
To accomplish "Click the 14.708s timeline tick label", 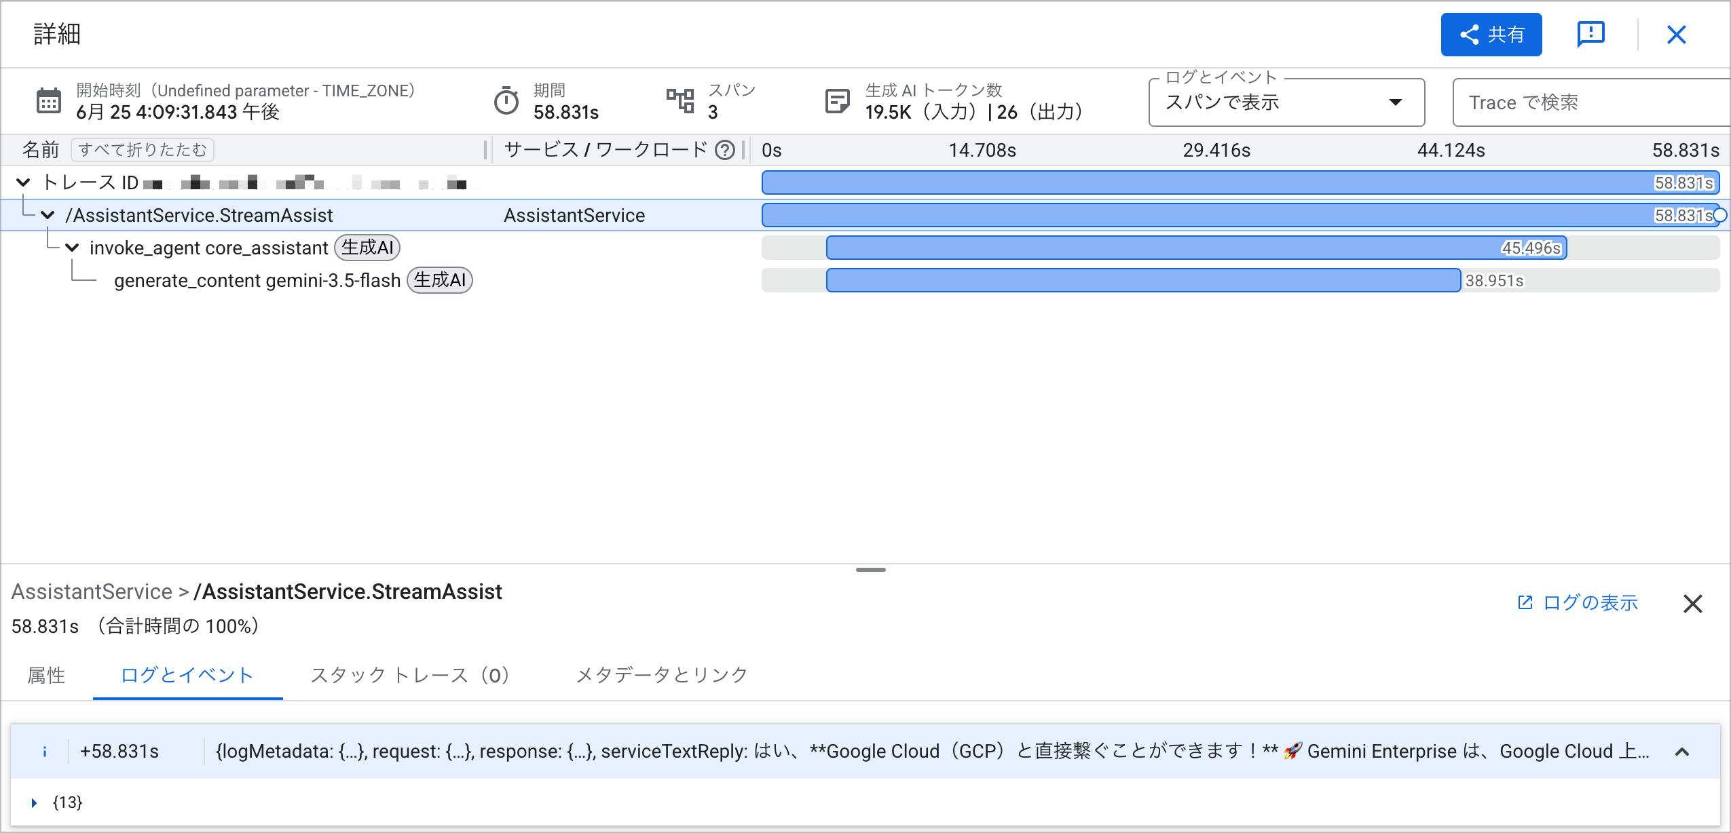I will [982, 150].
